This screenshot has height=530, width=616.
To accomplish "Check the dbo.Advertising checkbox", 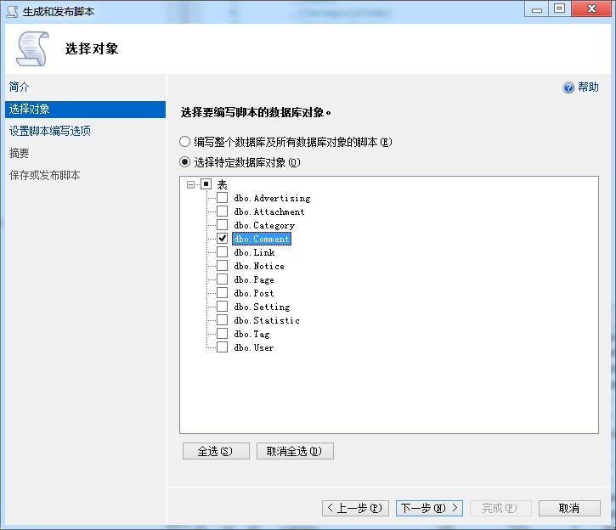I will [222, 198].
